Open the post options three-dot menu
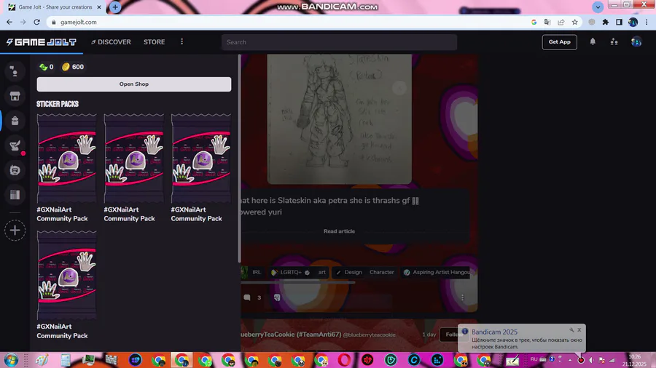Viewport: 656px width, 368px height. coord(462,297)
